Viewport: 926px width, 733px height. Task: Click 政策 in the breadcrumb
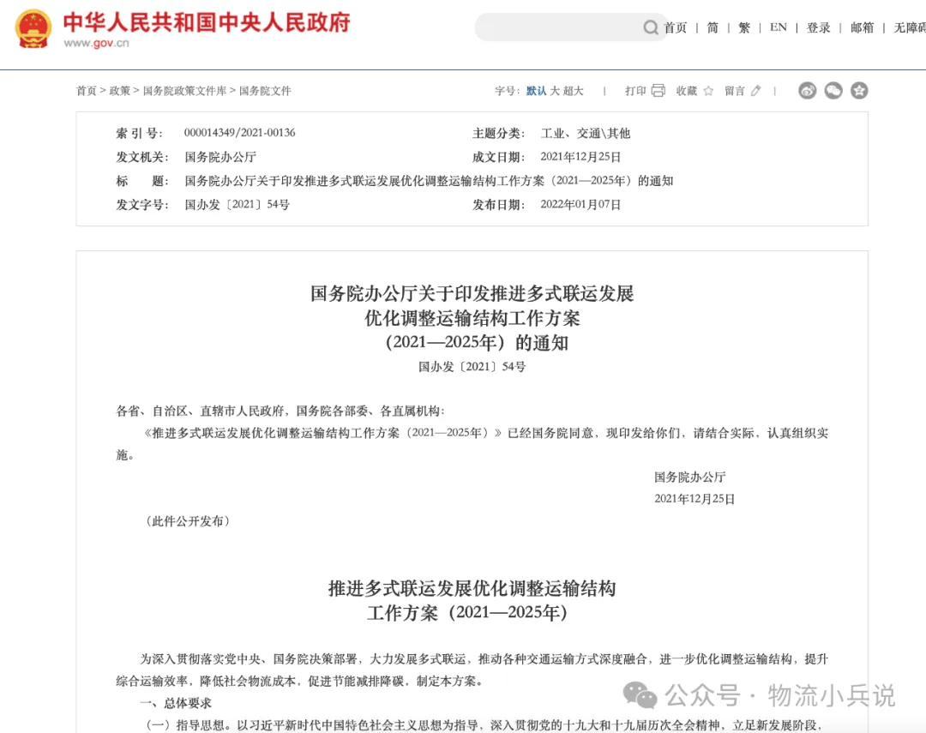[119, 90]
